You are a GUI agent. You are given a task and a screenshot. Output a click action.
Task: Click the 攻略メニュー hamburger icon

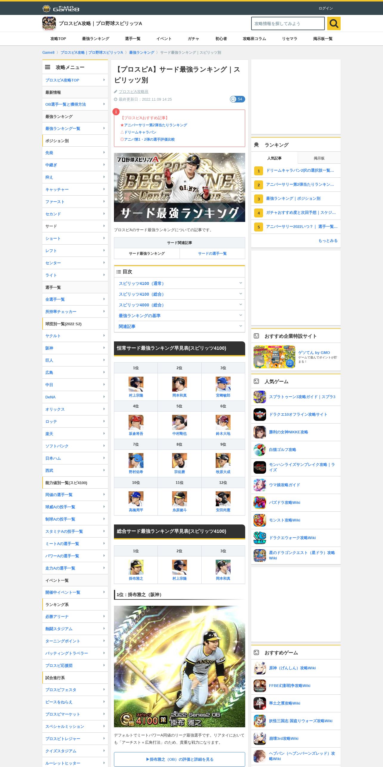(48, 67)
